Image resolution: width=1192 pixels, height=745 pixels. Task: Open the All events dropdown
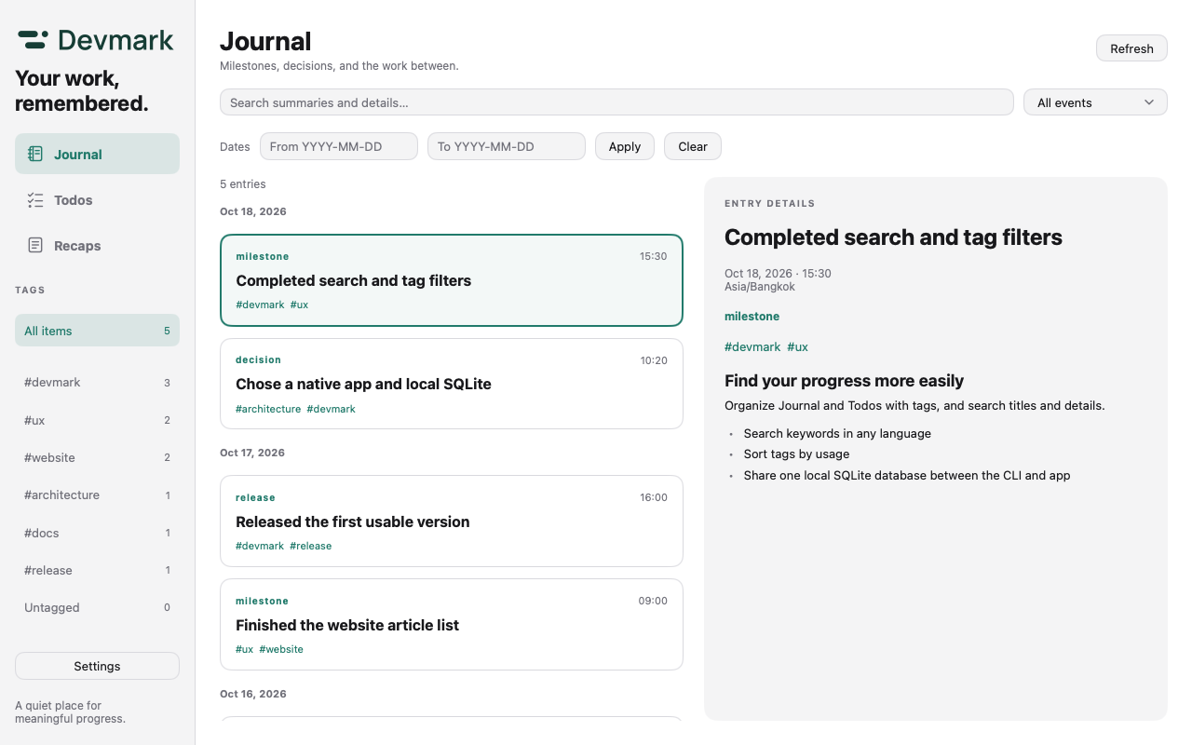pyautogui.click(x=1095, y=102)
